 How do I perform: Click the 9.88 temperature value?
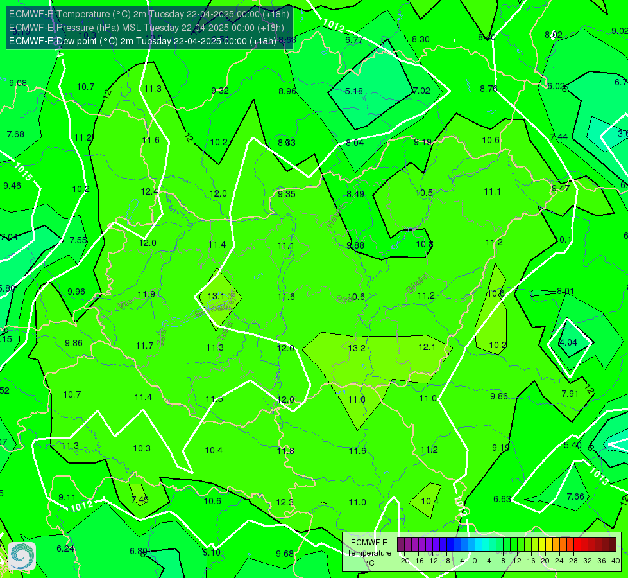pyautogui.click(x=355, y=245)
